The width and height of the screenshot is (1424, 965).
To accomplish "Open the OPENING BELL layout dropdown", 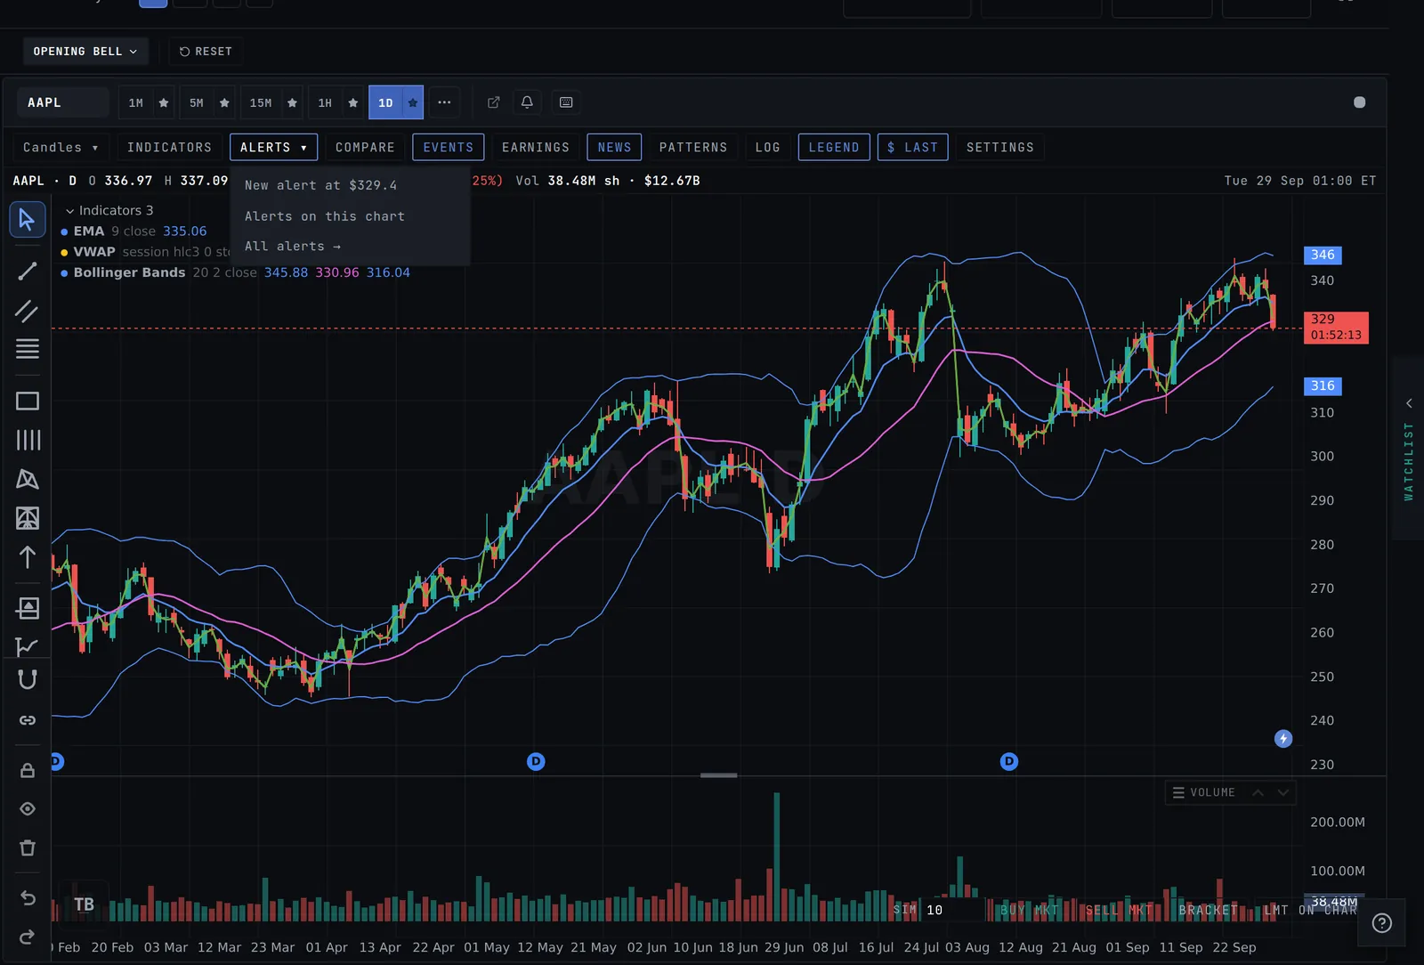I will coord(85,52).
